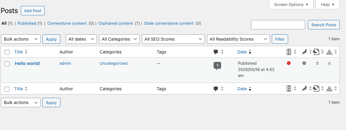
Task: Open the top Bulk actions dropdown
Action: [21, 39]
